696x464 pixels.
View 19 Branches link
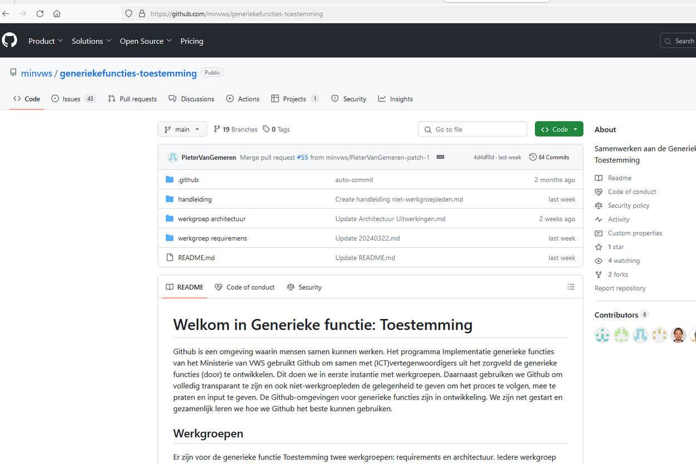236,129
